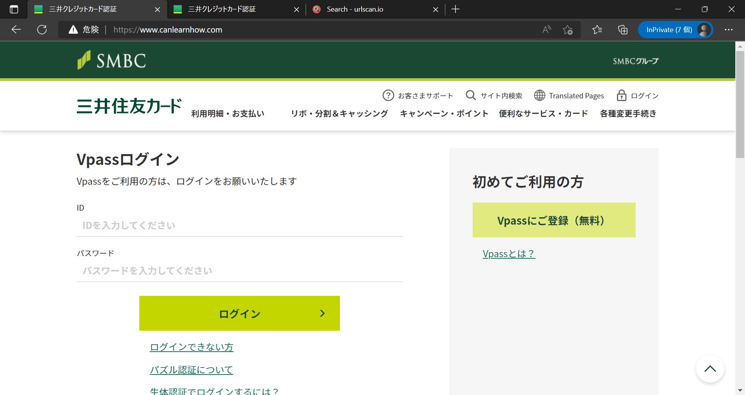745x395 pixels.
Task: Open the Vpassとは？ link
Action: pyautogui.click(x=509, y=254)
